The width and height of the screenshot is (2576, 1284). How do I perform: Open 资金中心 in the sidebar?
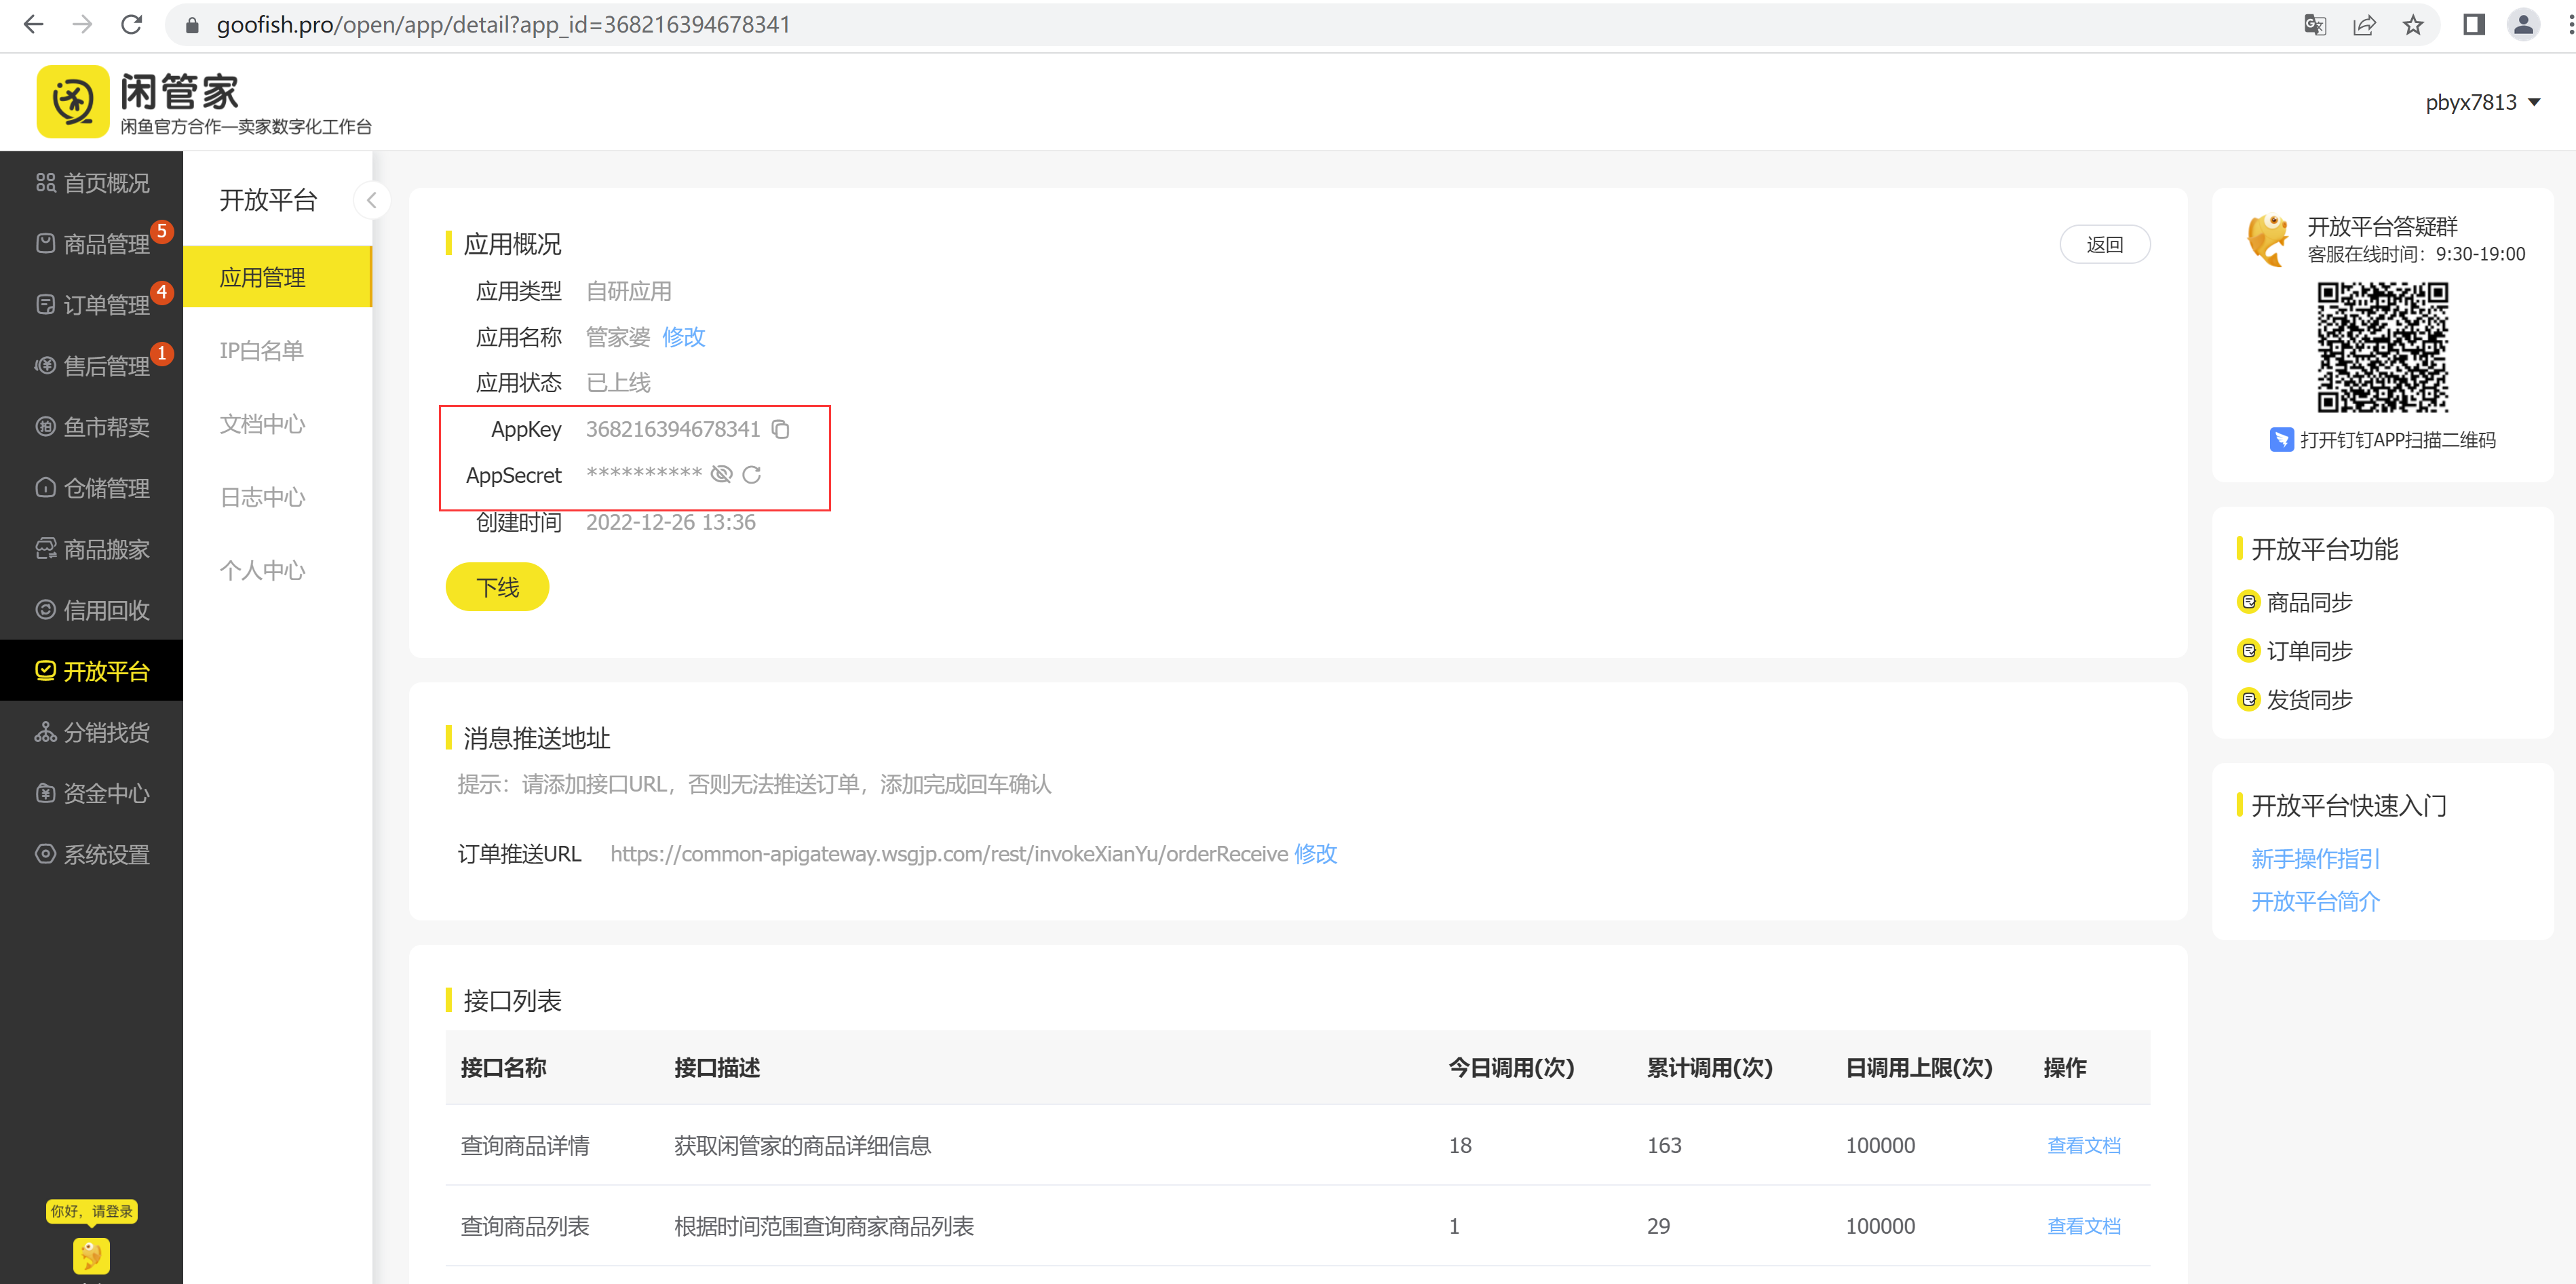pos(91,793)
